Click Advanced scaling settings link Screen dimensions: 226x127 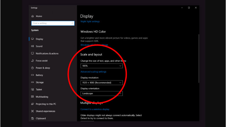click(x=93, y=72)
